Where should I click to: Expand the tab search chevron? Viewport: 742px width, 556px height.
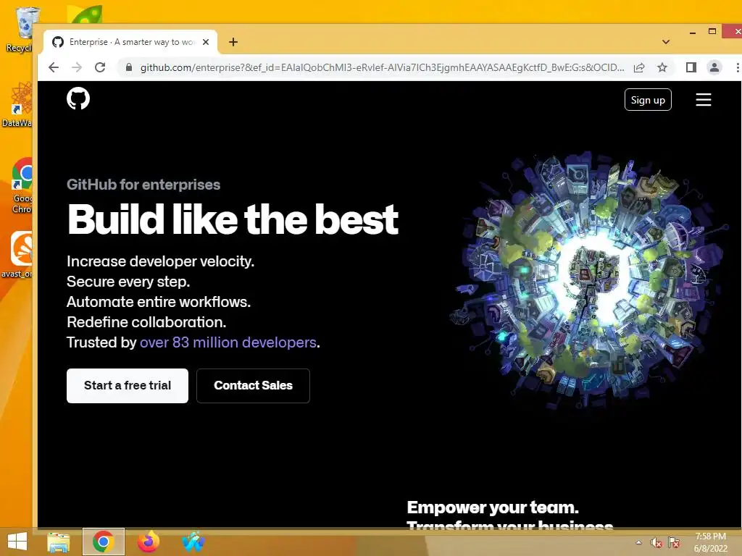click(x=666, y=42)
